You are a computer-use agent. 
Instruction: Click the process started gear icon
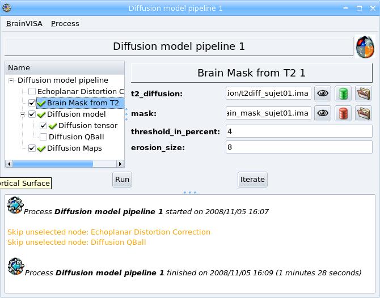[x=15, y=205]
